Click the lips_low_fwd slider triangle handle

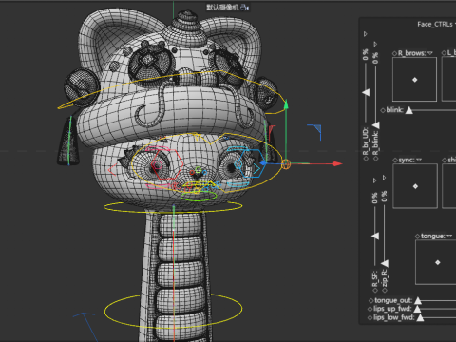(x=420, y=317)
